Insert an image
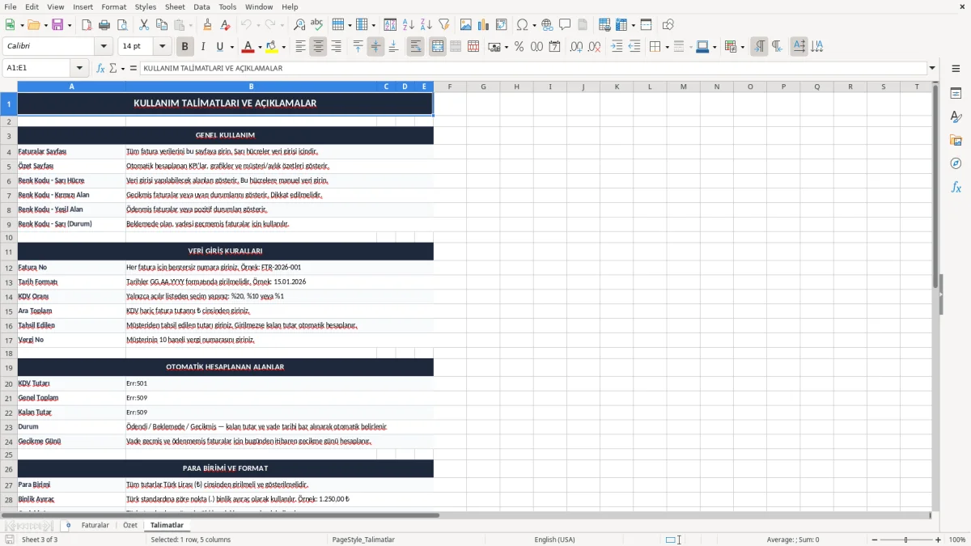 point(466,25)
